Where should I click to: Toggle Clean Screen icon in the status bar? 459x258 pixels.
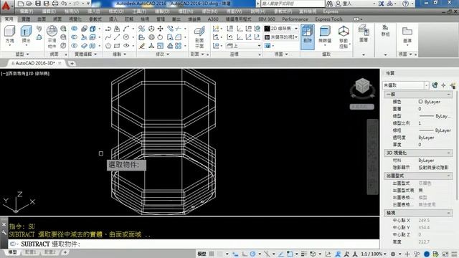pos(445,254)
